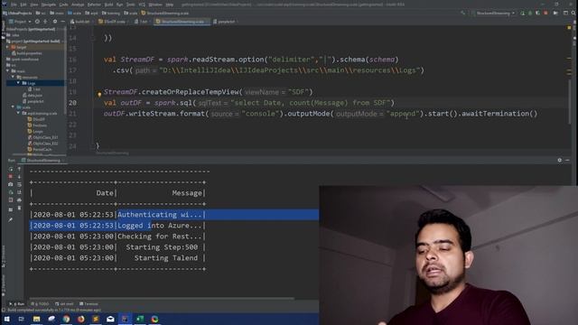Open File Explorer from taskbar
This screenshot has height=325, width=578.
[36, 319]
